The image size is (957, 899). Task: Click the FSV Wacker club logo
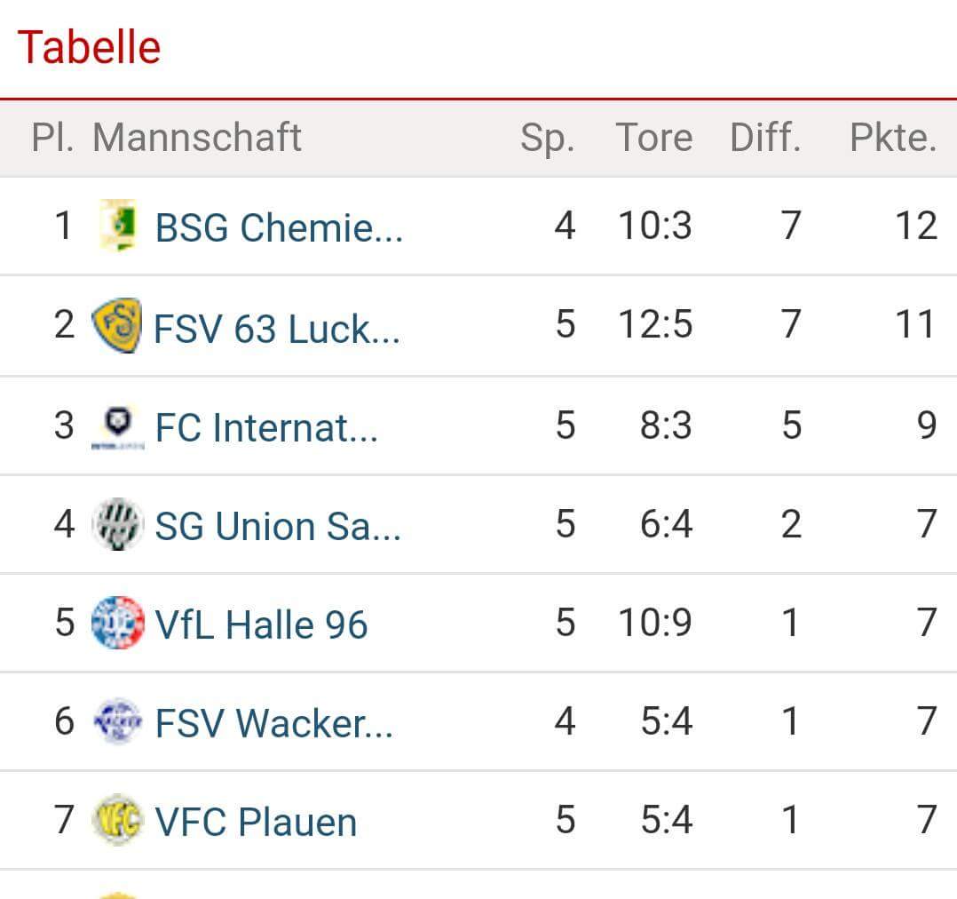pos(117,721)
